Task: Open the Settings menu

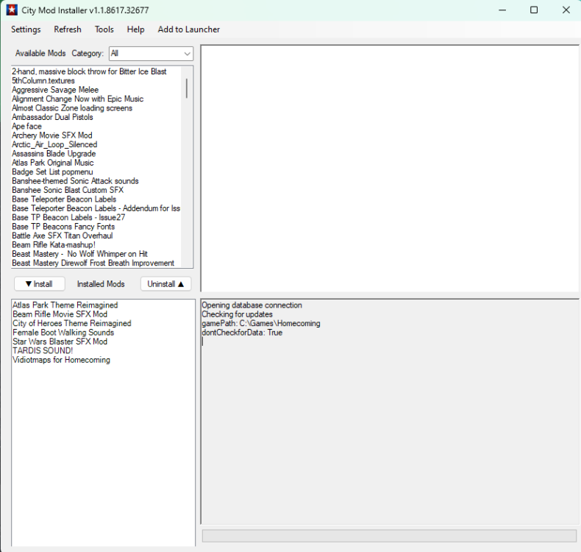Action: (x=26, y=29)
